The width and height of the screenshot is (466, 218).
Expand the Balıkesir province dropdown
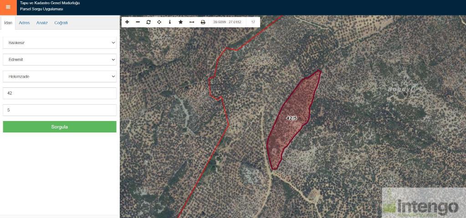(60, 43)
